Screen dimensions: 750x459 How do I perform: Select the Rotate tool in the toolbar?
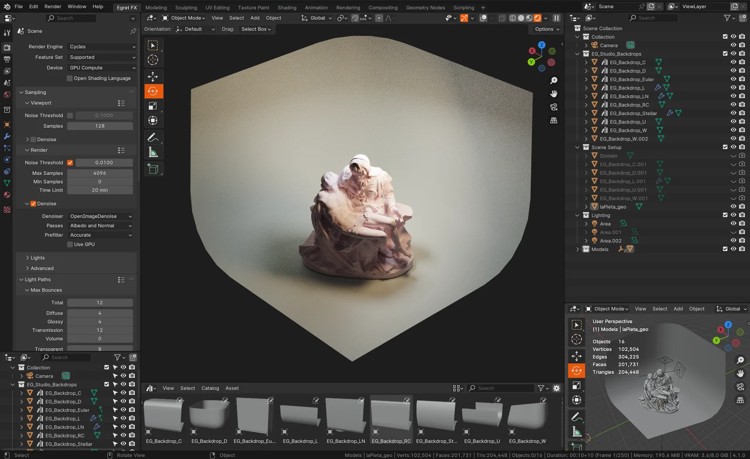coord(153,91)
